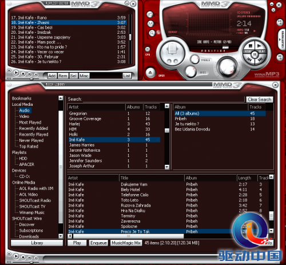The width and height of the screenshot is (286, 265).
Task: Select Audio in media library tree
Action: (x=25, y=110)
